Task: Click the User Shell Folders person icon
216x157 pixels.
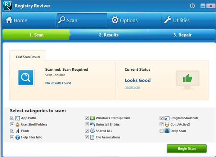Action: pos(18,124)
